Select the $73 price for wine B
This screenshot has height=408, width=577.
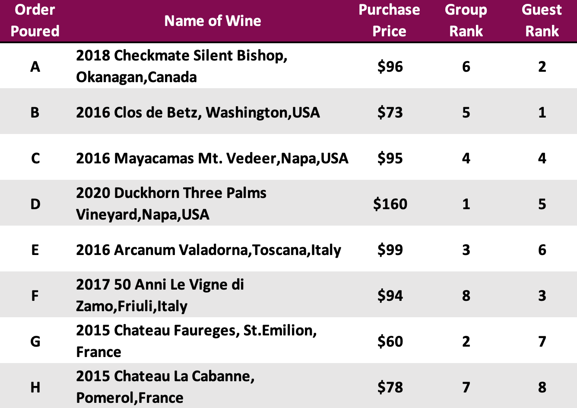click(x=390, y=112)
